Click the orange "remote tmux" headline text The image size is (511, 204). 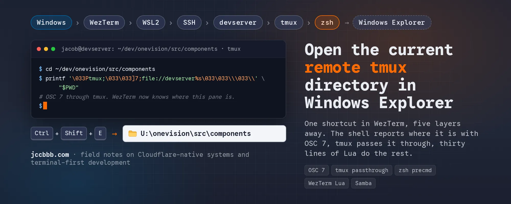(x=355, y=68)
